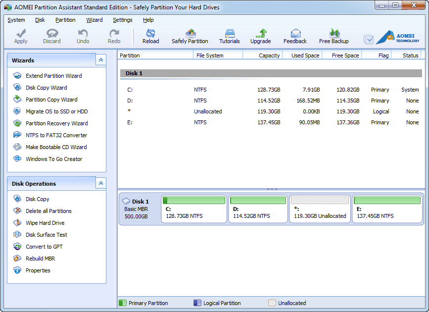Screen dimensions: 429x312
Task: Click the Used Space column header
Action: tap(302, 55)
